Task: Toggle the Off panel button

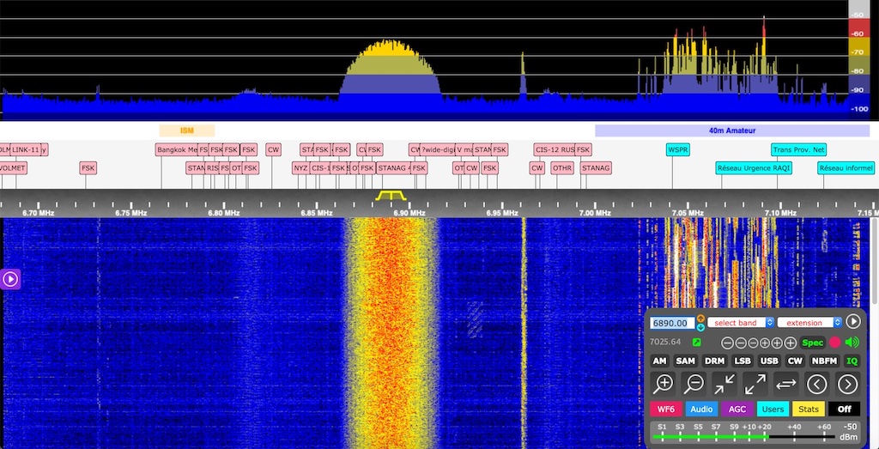Action: coord(844,410)
